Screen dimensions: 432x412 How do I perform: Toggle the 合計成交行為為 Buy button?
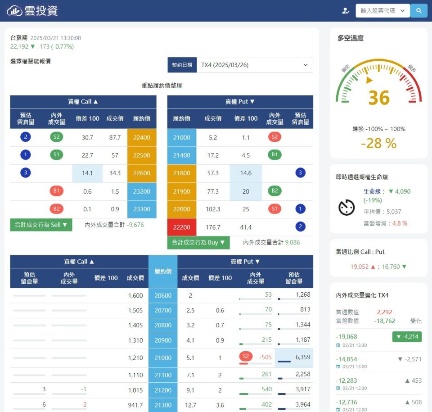coord(198,243)
